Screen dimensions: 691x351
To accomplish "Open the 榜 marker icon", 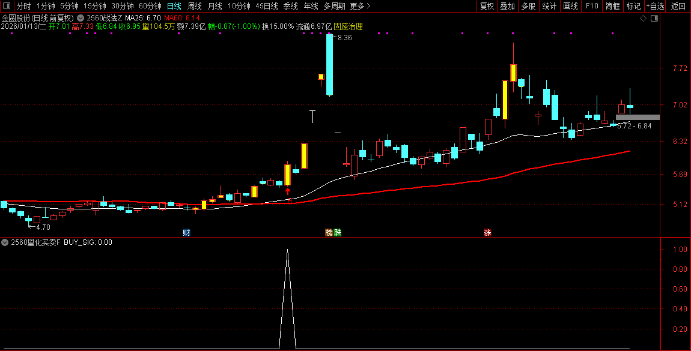I will point(329,232).
